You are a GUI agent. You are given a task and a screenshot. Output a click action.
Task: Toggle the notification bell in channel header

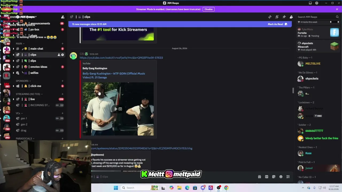point(277,17)
